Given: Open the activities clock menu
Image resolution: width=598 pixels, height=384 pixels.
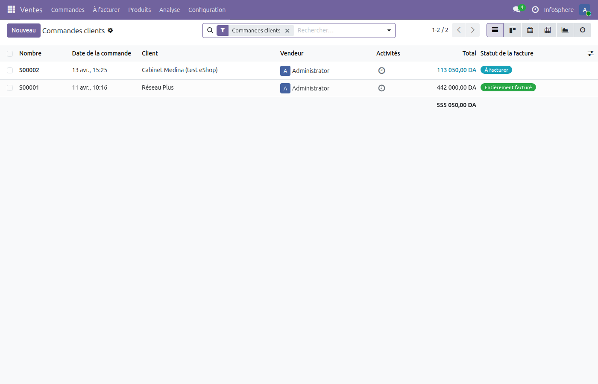Looking at the screenshot, I should pyautogui.click(x=535, y=9).
